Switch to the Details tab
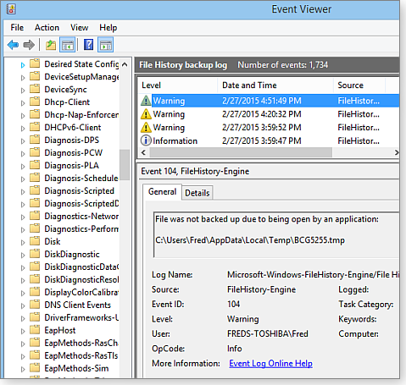 [x=197, y=193]
